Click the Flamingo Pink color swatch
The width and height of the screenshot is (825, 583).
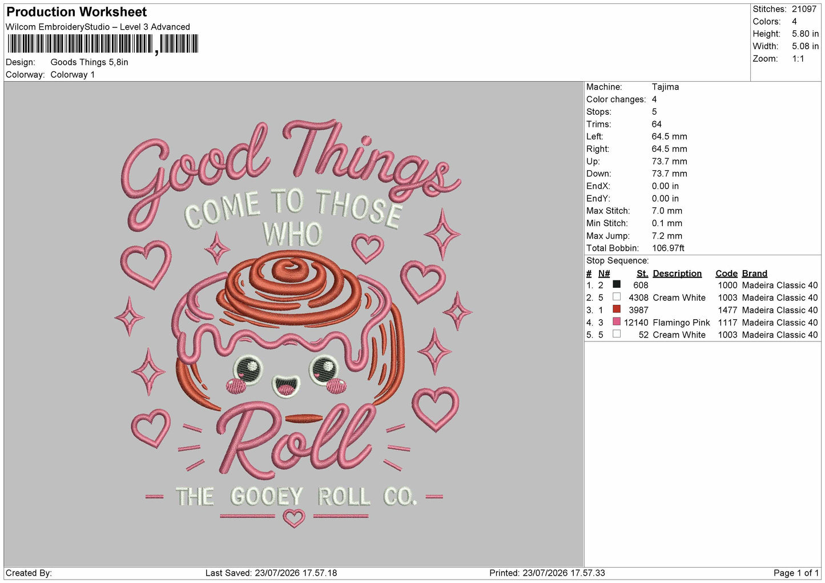pos(617,322)
